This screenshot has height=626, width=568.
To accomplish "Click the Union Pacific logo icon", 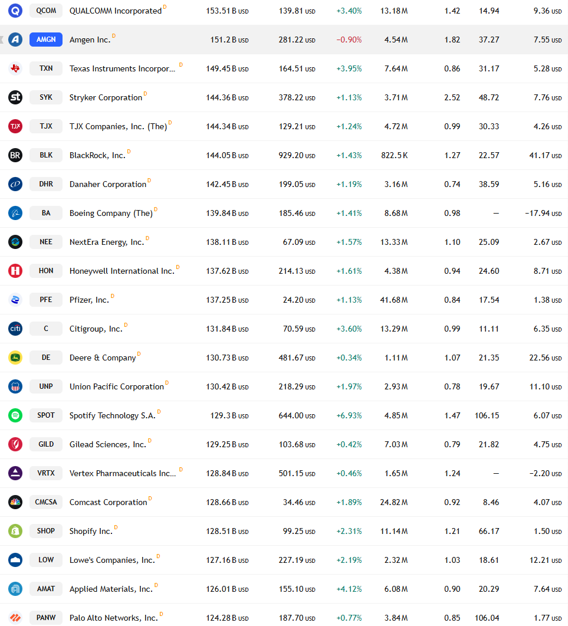I will 15,386.
